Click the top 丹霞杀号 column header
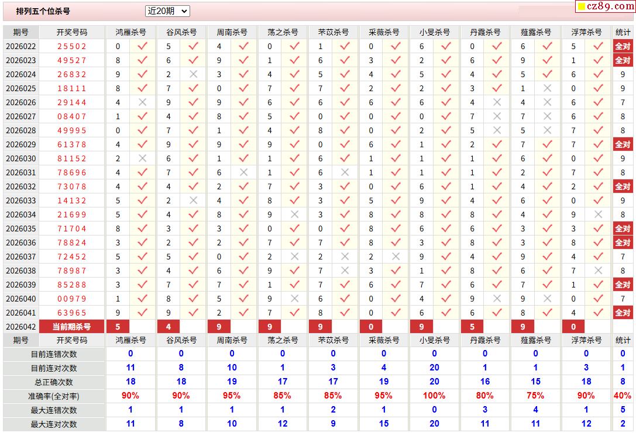The height and width of the screenshot is (433, 636). [x=485, y=32]
